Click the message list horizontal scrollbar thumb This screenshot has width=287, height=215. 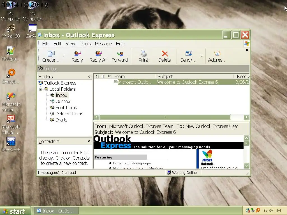click(165, 117)
